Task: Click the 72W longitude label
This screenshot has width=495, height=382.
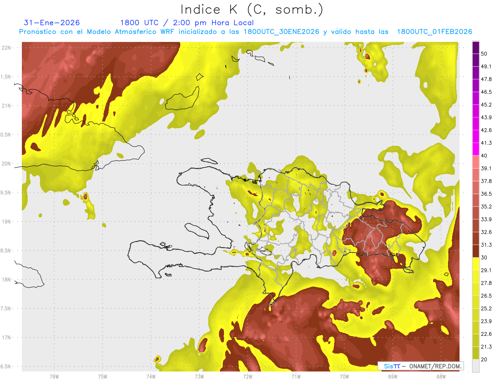Action: [247, 376]
